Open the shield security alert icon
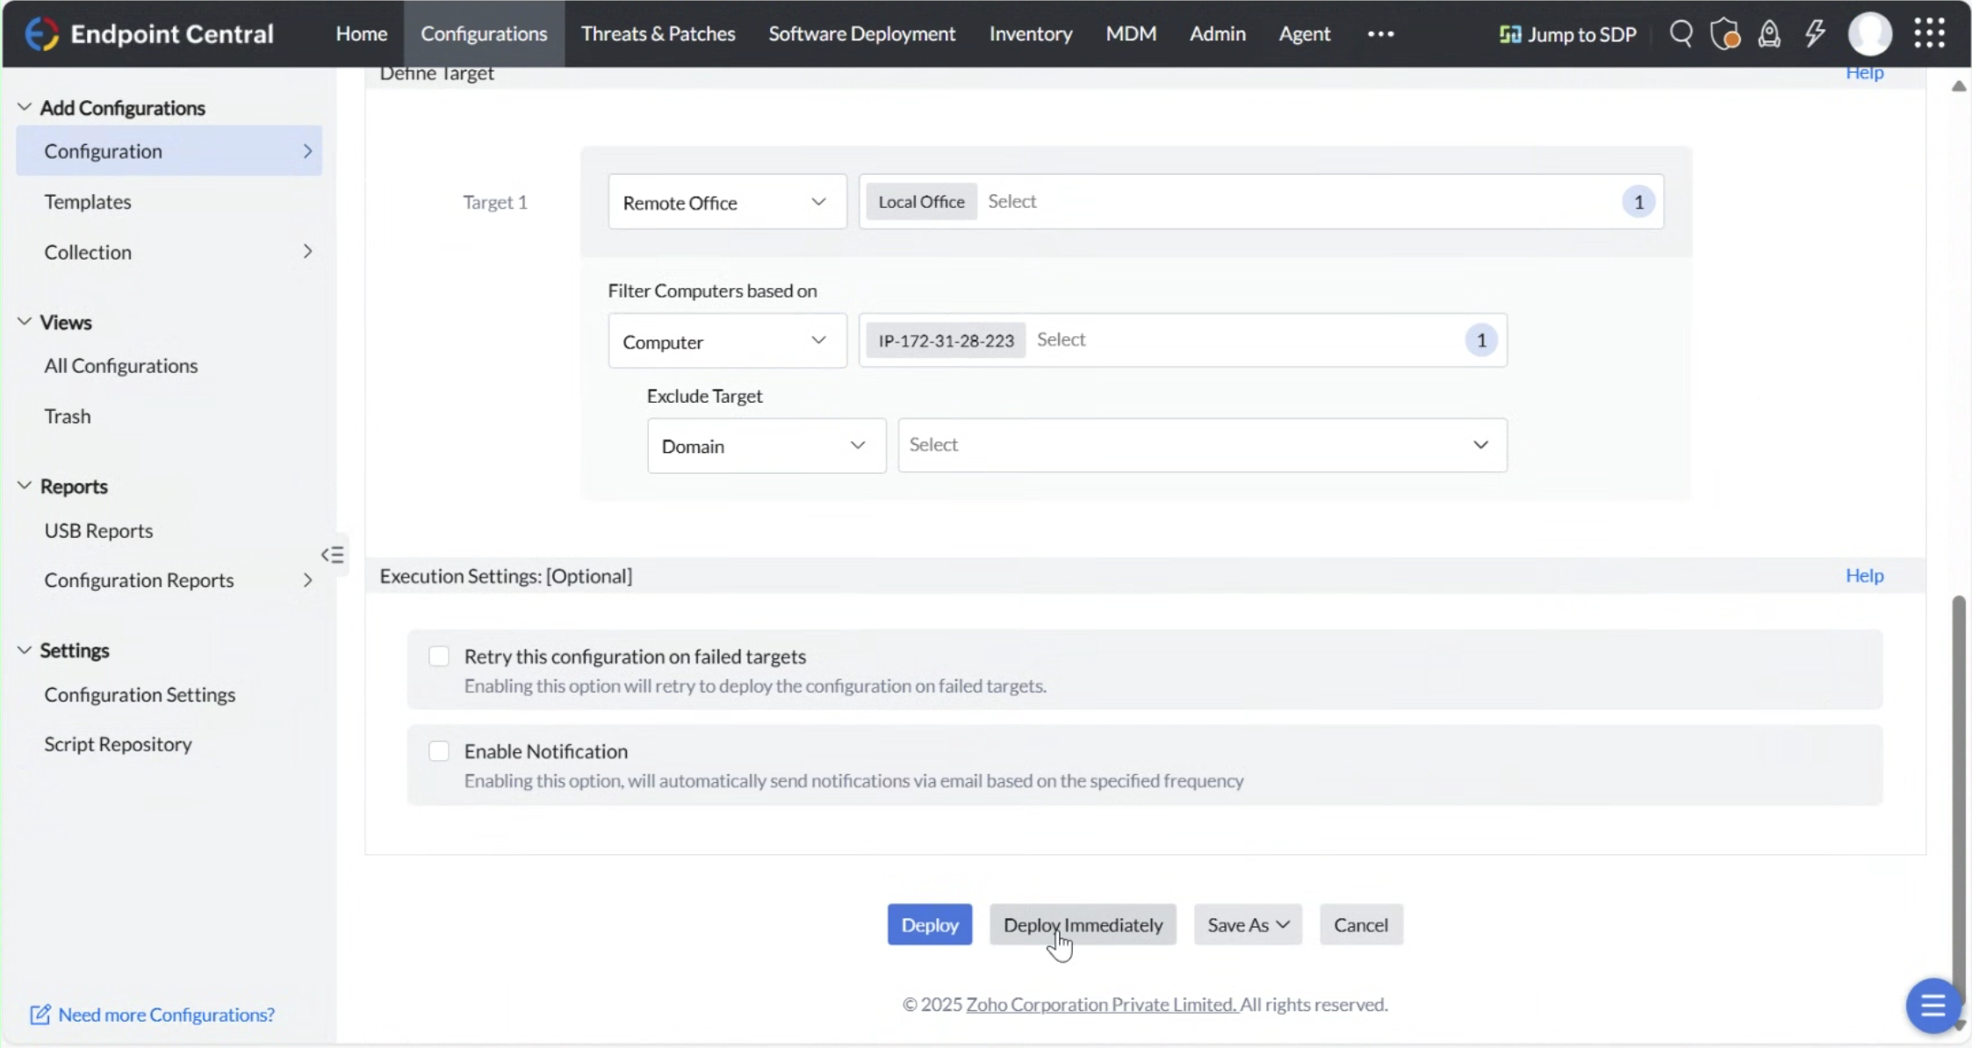The height and width of the screenshot is (1048, 1972). coord(1724,34)
